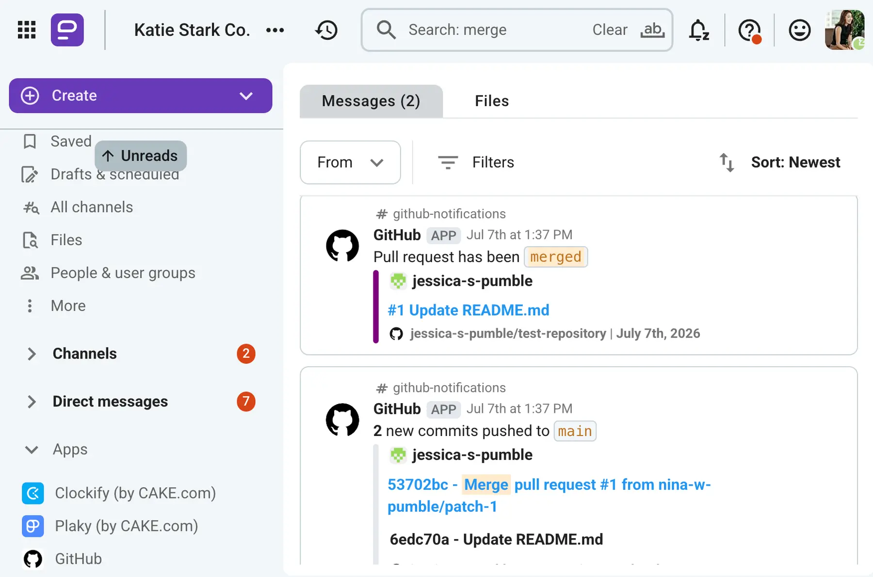Open workspace options three-dot menu
Viewport: 873px width, 577px height.
click(275, 30)
